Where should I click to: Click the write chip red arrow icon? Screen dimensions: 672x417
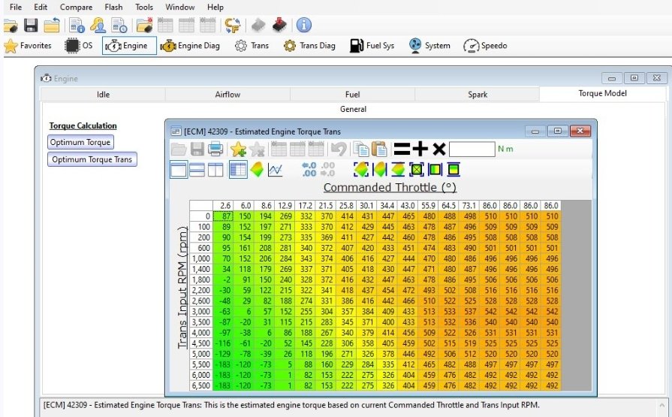point(279,25)
